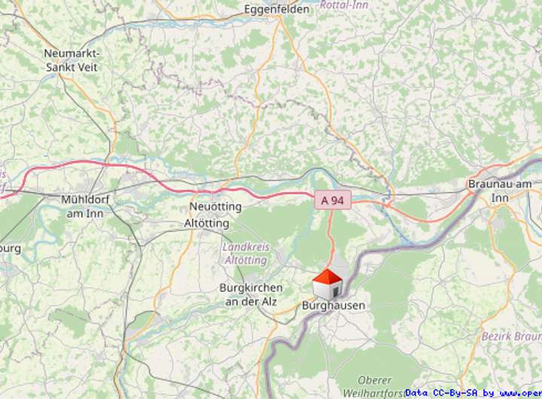The image size is (542, 399).
Task: Open the Data CC-By-SA attribution link
Action: pyautogui.click(x=473, y=393)
